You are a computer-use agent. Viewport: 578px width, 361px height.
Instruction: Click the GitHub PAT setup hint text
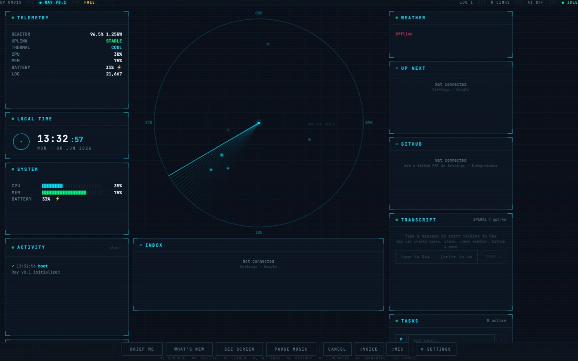(451, 166)
